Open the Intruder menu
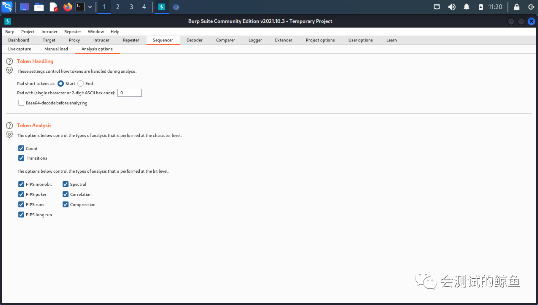538x305 pixels. [x=49, y=32]
